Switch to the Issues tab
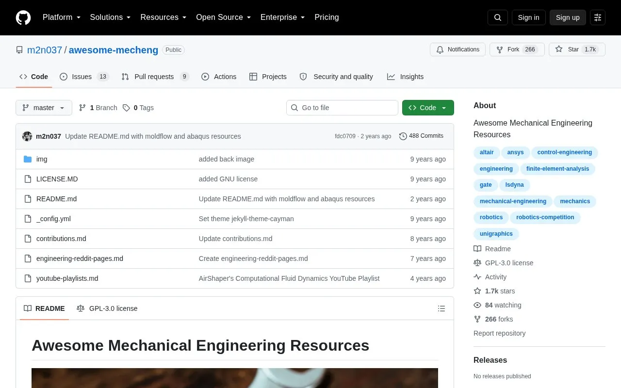Screen dimensions: 621x388 (x=84, y=77)
